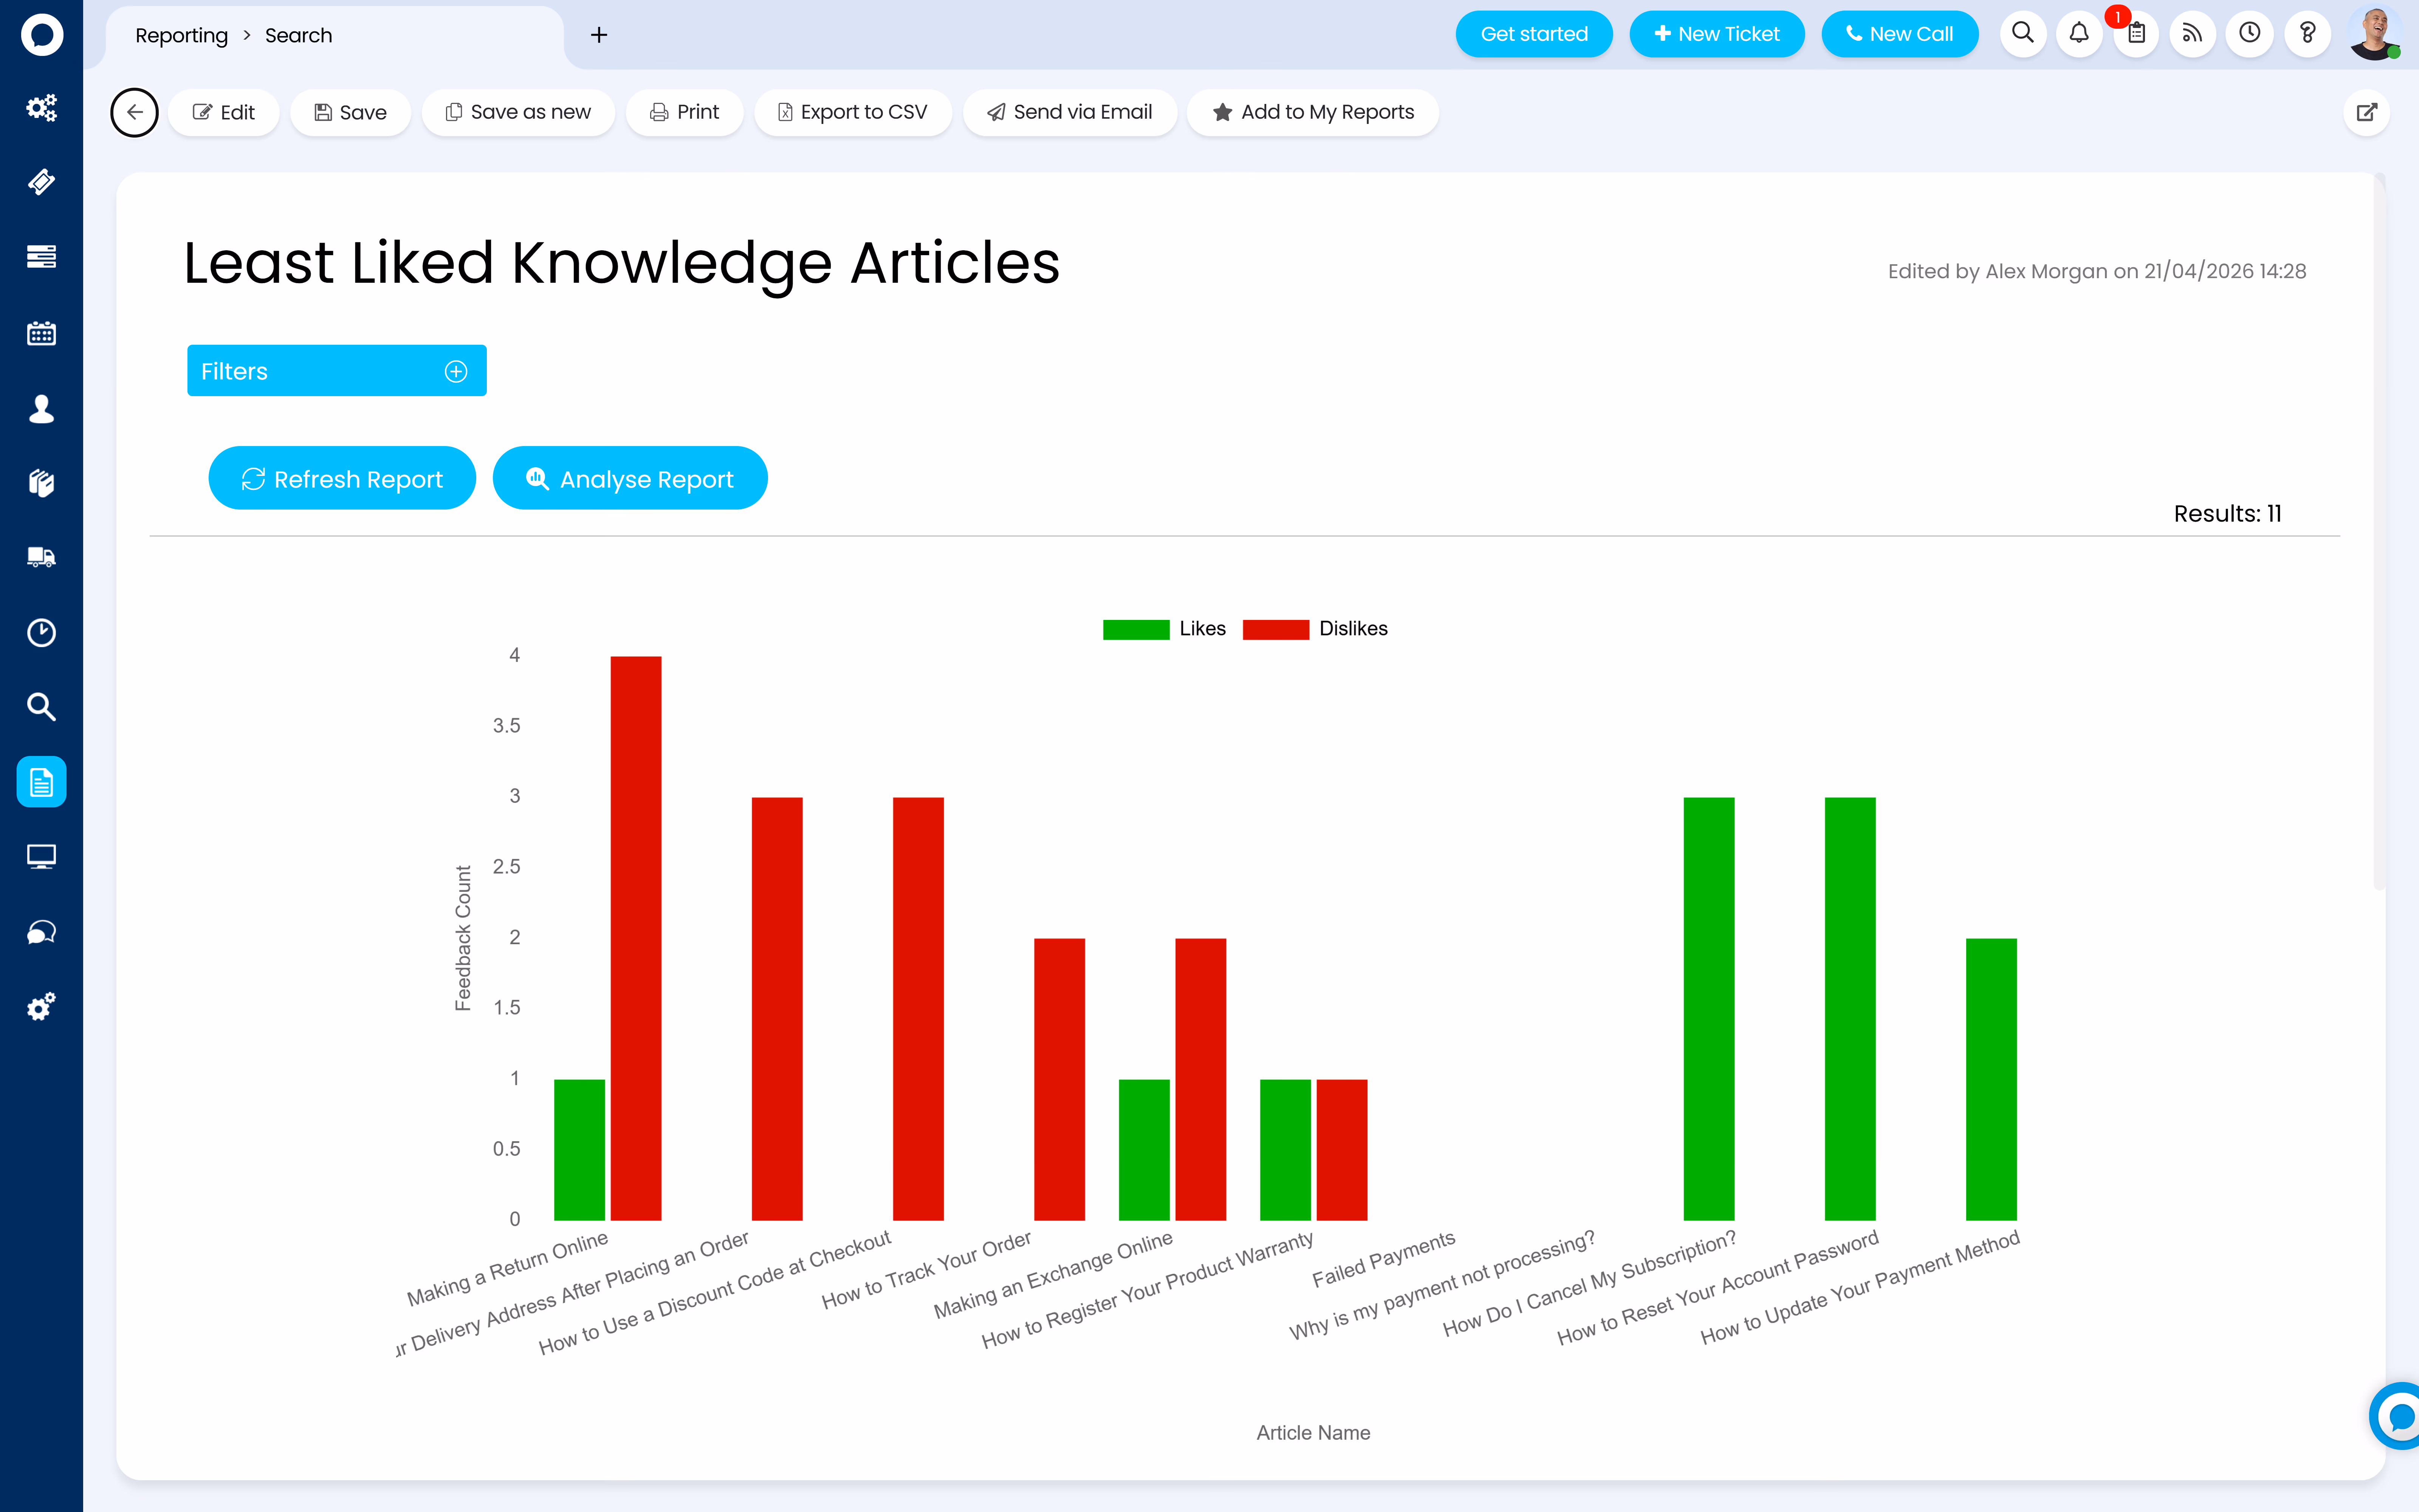The height and width of the screenshot is (1512, 2419).
Task: Click Edit in the report toolbar
Action: click(x=224, y=112)
